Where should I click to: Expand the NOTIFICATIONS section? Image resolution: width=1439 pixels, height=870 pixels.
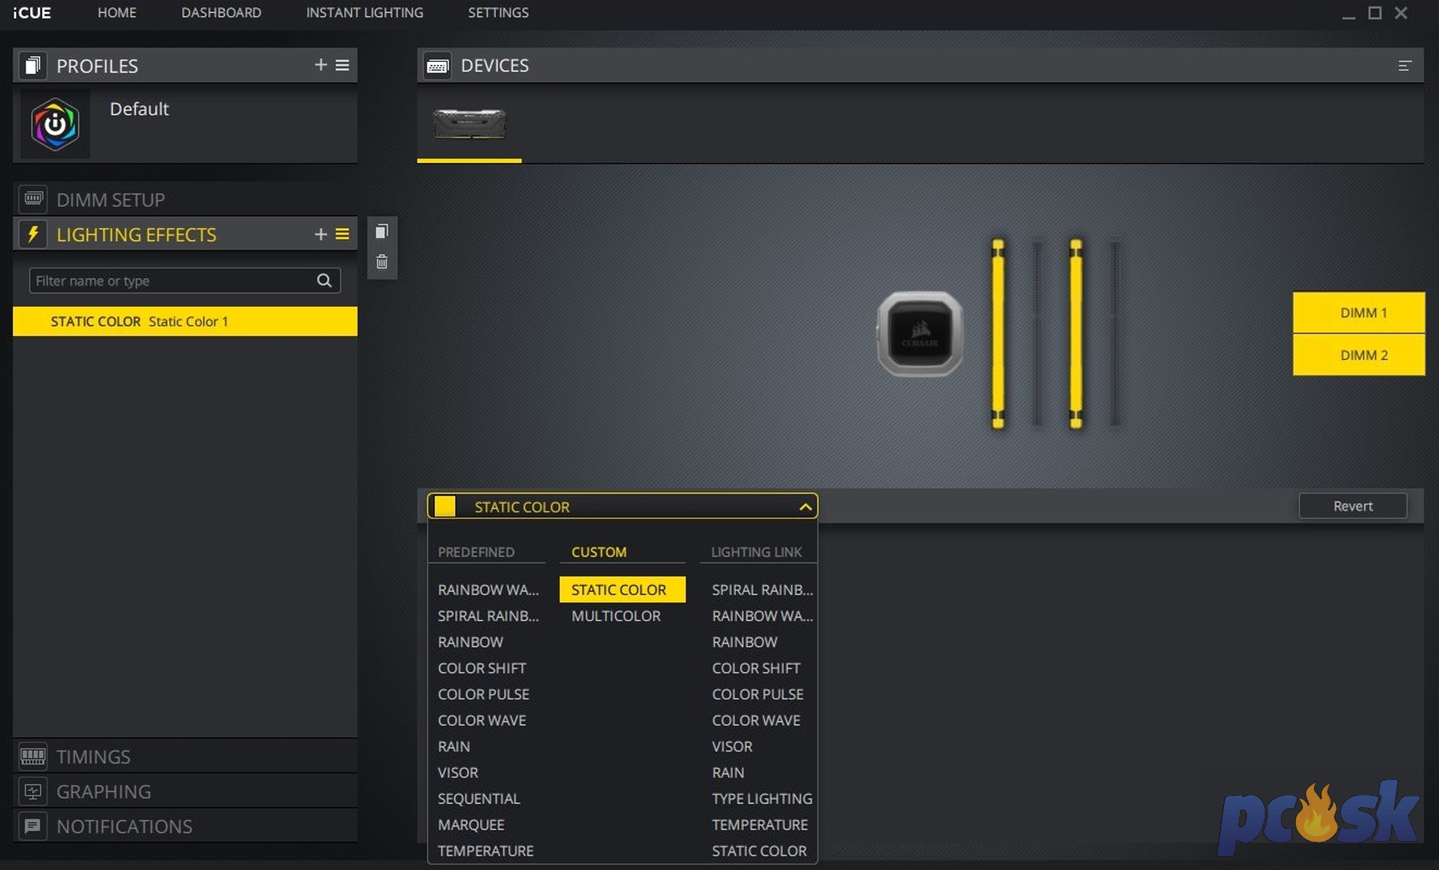[x=184, y=826]
